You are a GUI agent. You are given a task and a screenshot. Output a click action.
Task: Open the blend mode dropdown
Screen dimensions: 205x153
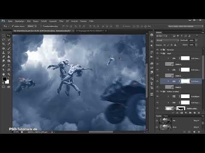coord(168,40)
